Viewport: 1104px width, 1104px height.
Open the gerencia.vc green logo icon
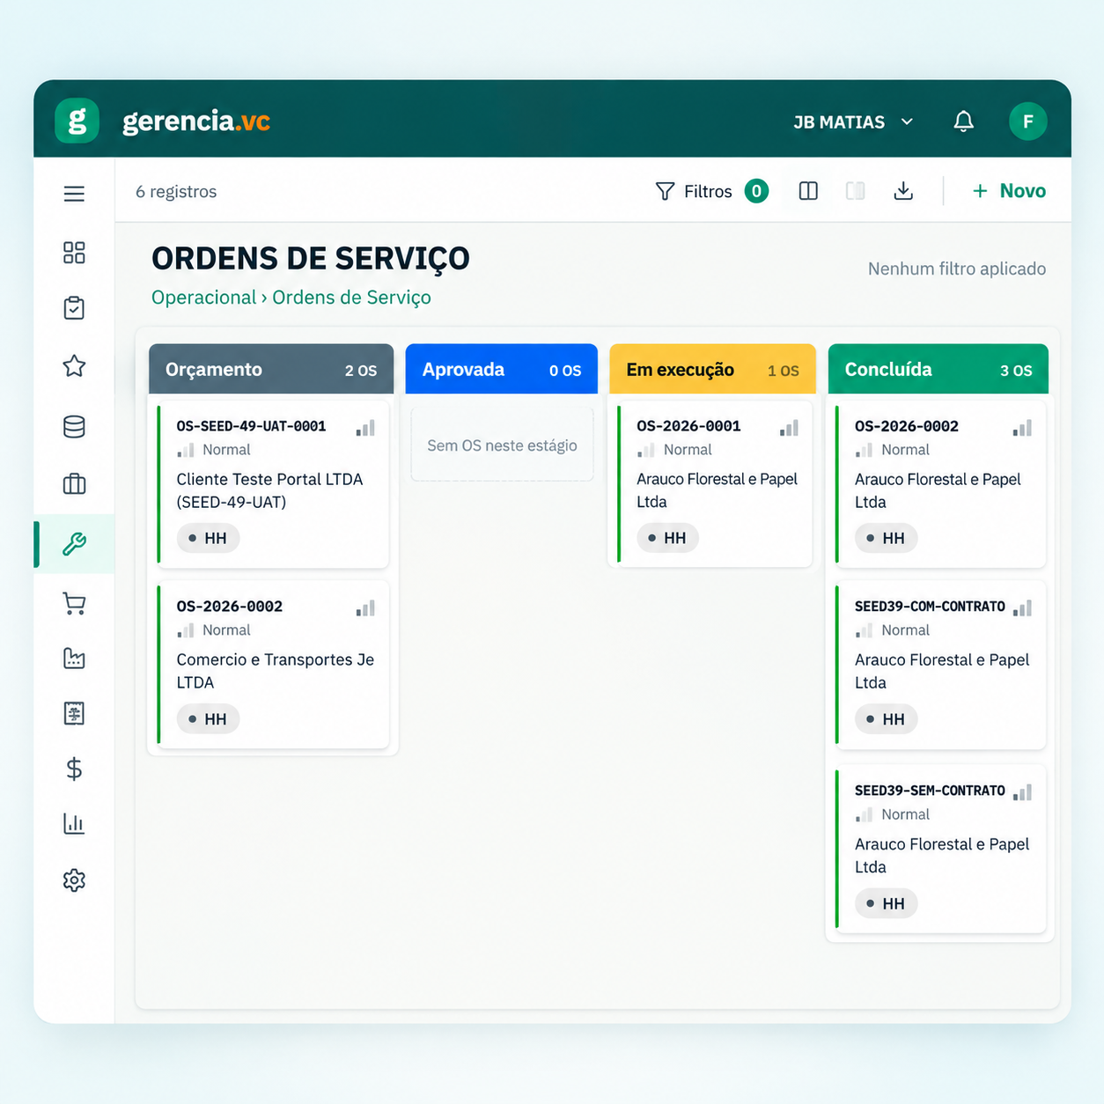pos(77,121)
